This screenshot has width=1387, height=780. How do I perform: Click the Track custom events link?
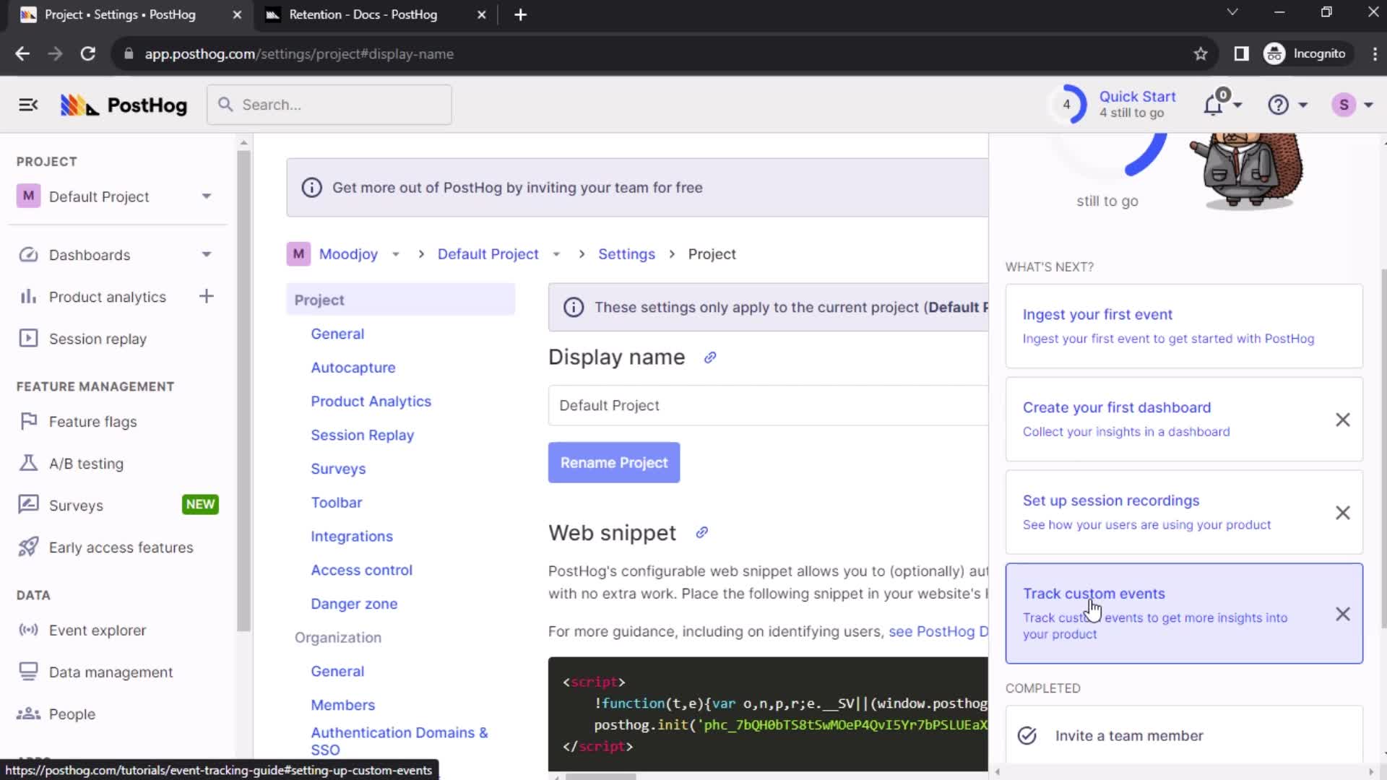pos(1094,594)
